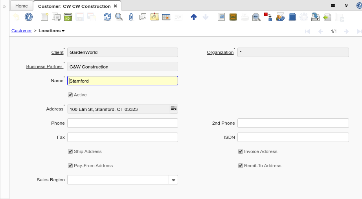
Task: Toggle the Remit-To Address checkbox
Action: [241, 166]
